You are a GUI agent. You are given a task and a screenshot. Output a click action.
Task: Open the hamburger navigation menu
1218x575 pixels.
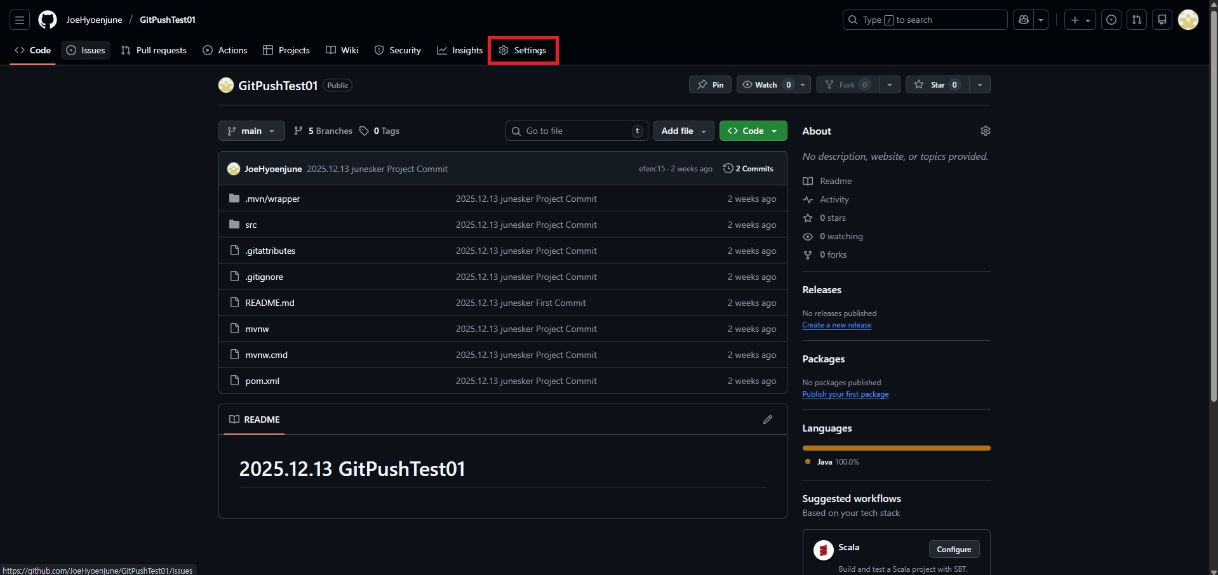[20, 20]
